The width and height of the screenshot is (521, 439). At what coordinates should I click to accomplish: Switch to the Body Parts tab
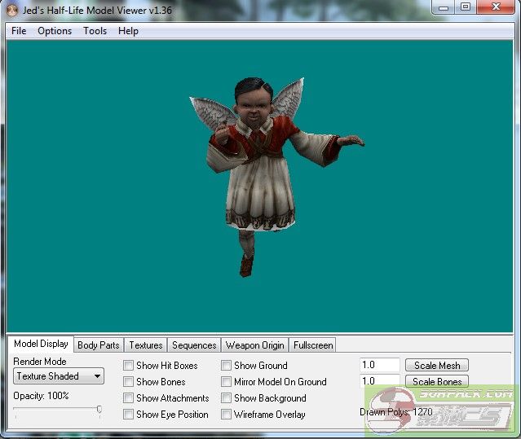pyautogui.click(x=99, y=345)
